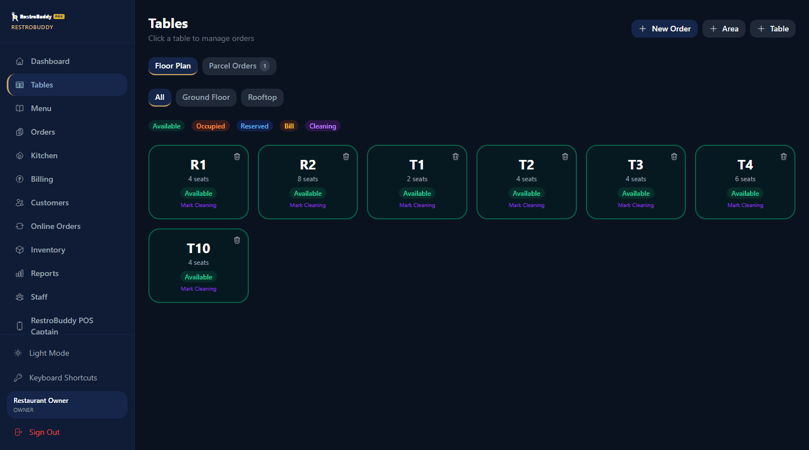Image resolution: width=809 pixels, height=450 pixels.
Task: Mark table T4 for cleaning
Action: pyautogui.click(x=745, y=205)
